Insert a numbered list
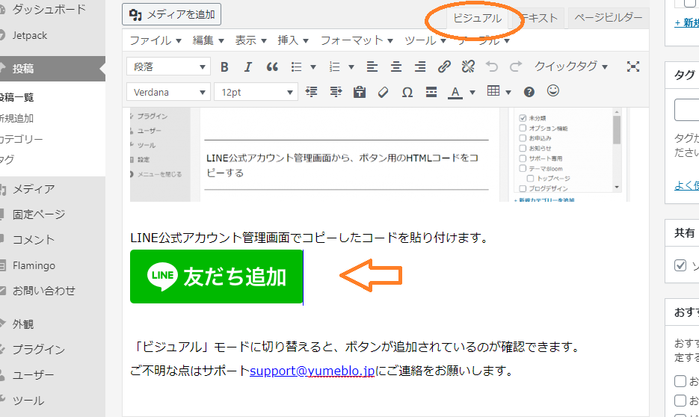 (x=334, y=67)
